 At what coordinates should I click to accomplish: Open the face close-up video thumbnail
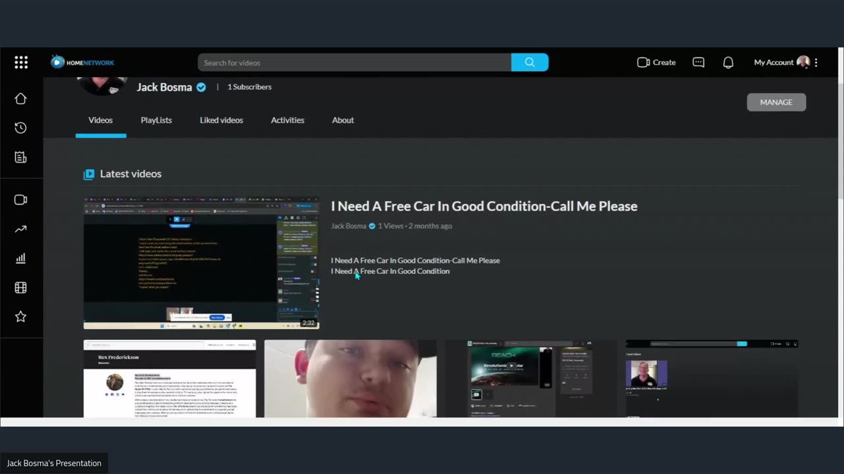(350, 379)
